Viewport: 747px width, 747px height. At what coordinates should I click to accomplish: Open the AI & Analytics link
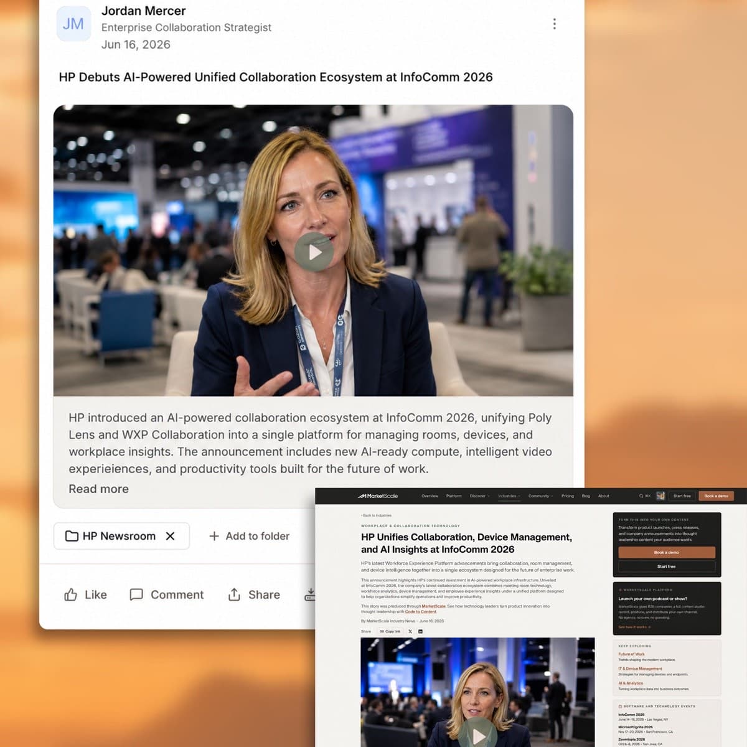631,683
